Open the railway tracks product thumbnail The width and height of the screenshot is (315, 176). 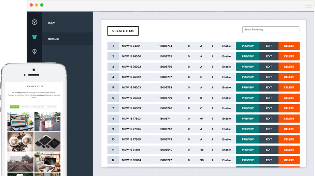[x=20, y=162]
